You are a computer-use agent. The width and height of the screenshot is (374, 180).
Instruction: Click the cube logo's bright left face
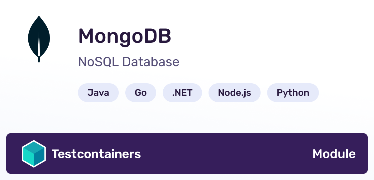coord(28,158)
